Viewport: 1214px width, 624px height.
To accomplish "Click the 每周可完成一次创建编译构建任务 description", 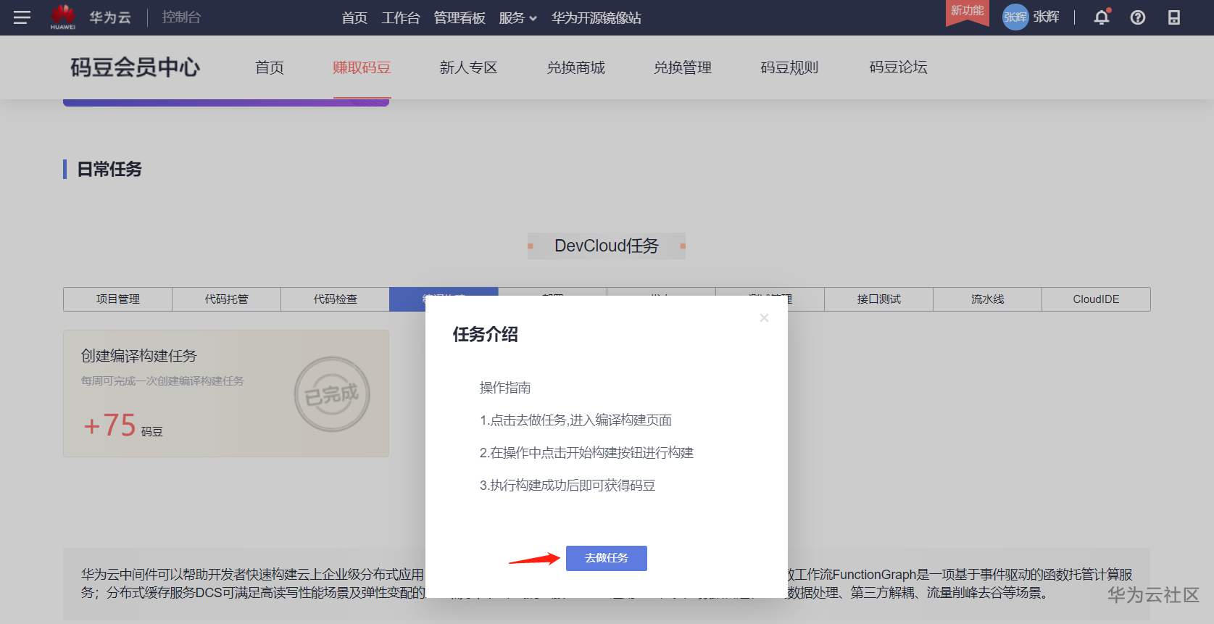I will click(x=162, y=380).
